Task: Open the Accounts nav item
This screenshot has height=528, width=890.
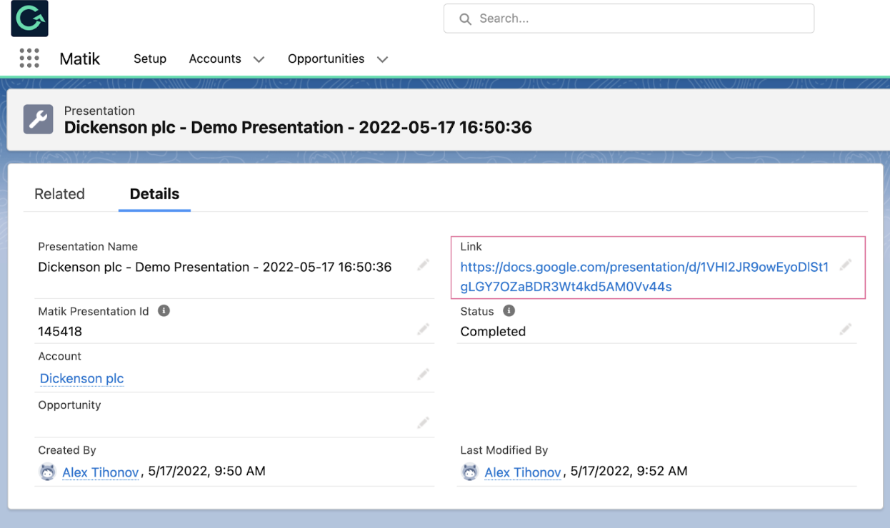Action: (215, 59)
